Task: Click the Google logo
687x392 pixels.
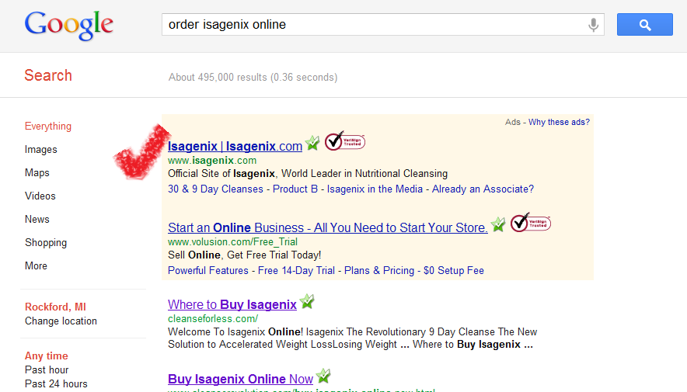Action: click(69, 25)
